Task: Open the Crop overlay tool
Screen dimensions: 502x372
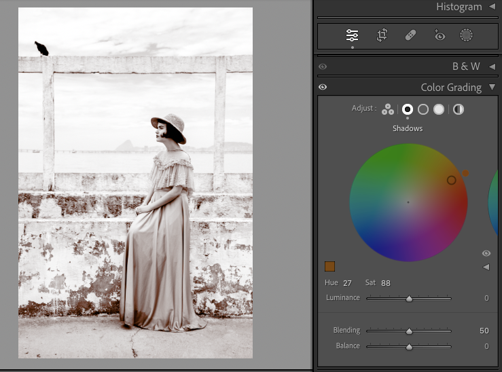Action: point(382,35)
